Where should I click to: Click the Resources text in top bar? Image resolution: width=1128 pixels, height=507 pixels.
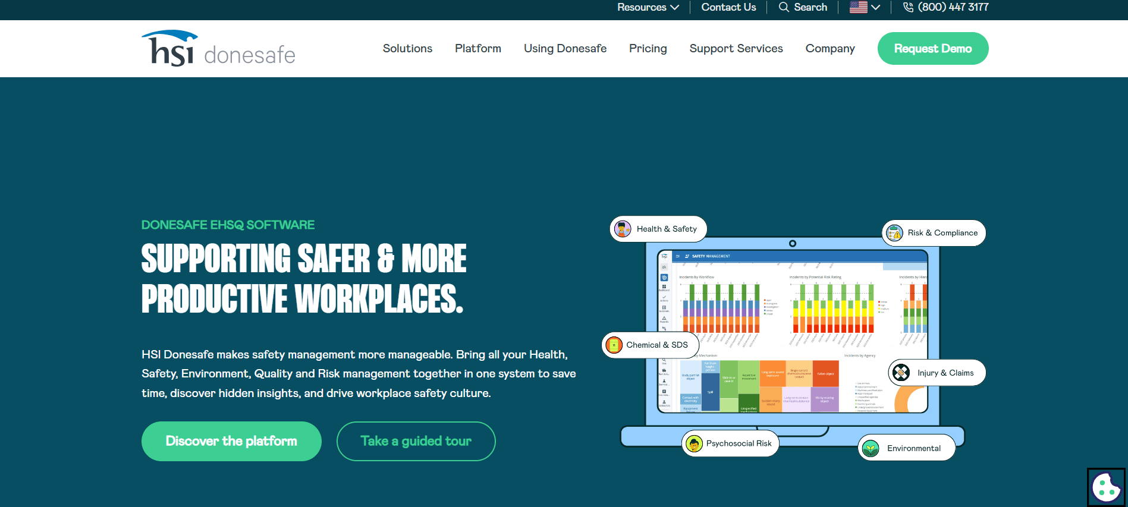coord(642,7)
